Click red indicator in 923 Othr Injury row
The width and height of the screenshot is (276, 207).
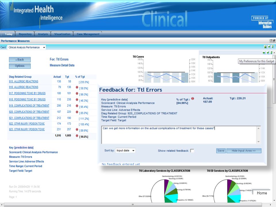(77, 129)
